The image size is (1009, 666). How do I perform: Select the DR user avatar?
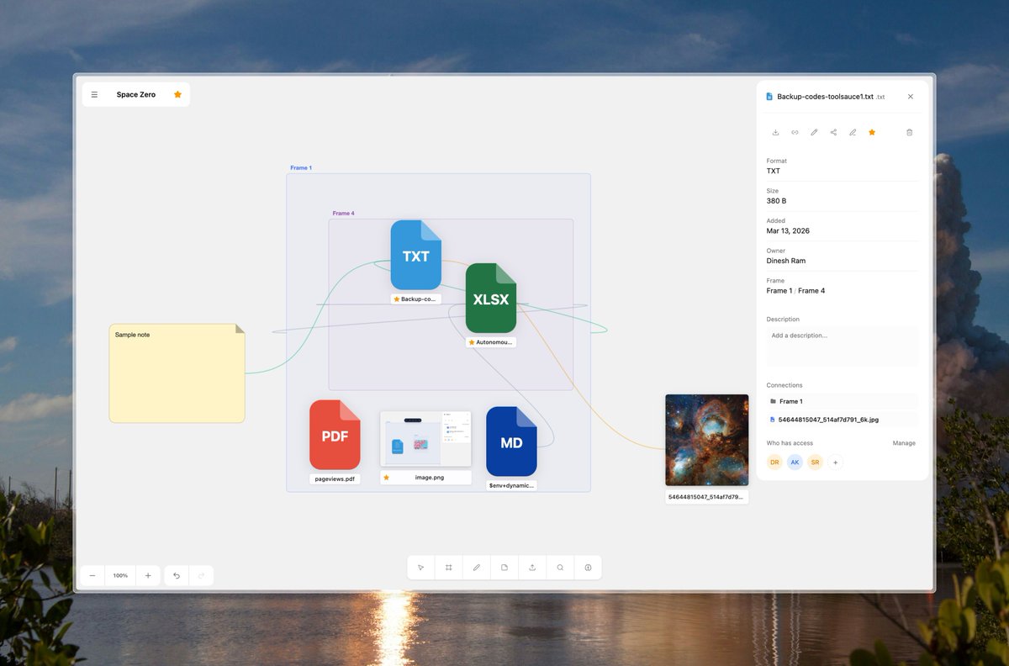tap(774, 462)
